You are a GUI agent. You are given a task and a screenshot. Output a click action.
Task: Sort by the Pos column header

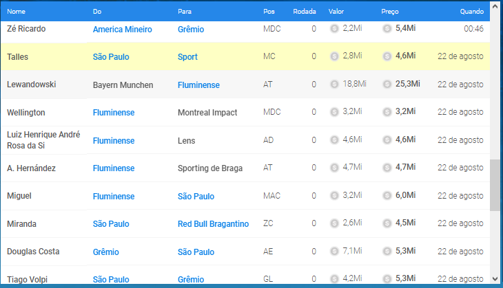269,12
